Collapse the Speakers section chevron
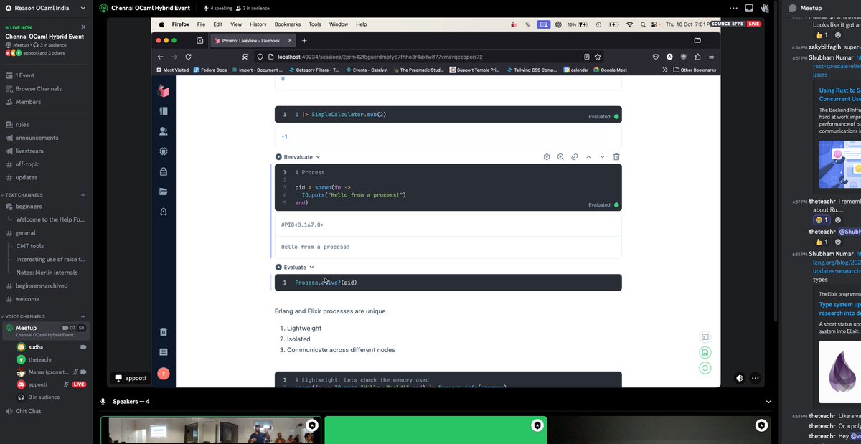The width and height of the screenshot is (861, 444). [768, 402]
